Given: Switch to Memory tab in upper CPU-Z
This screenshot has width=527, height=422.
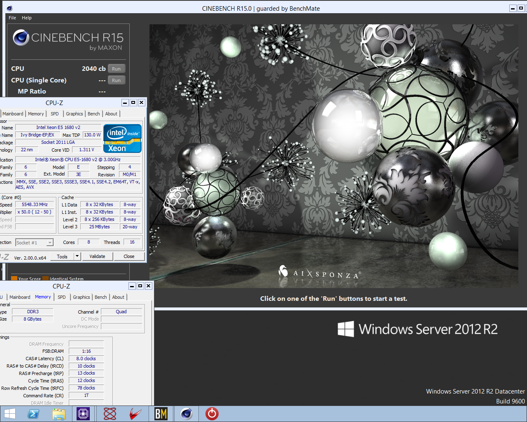Looking at the screenshot, I should pos(36,114).
